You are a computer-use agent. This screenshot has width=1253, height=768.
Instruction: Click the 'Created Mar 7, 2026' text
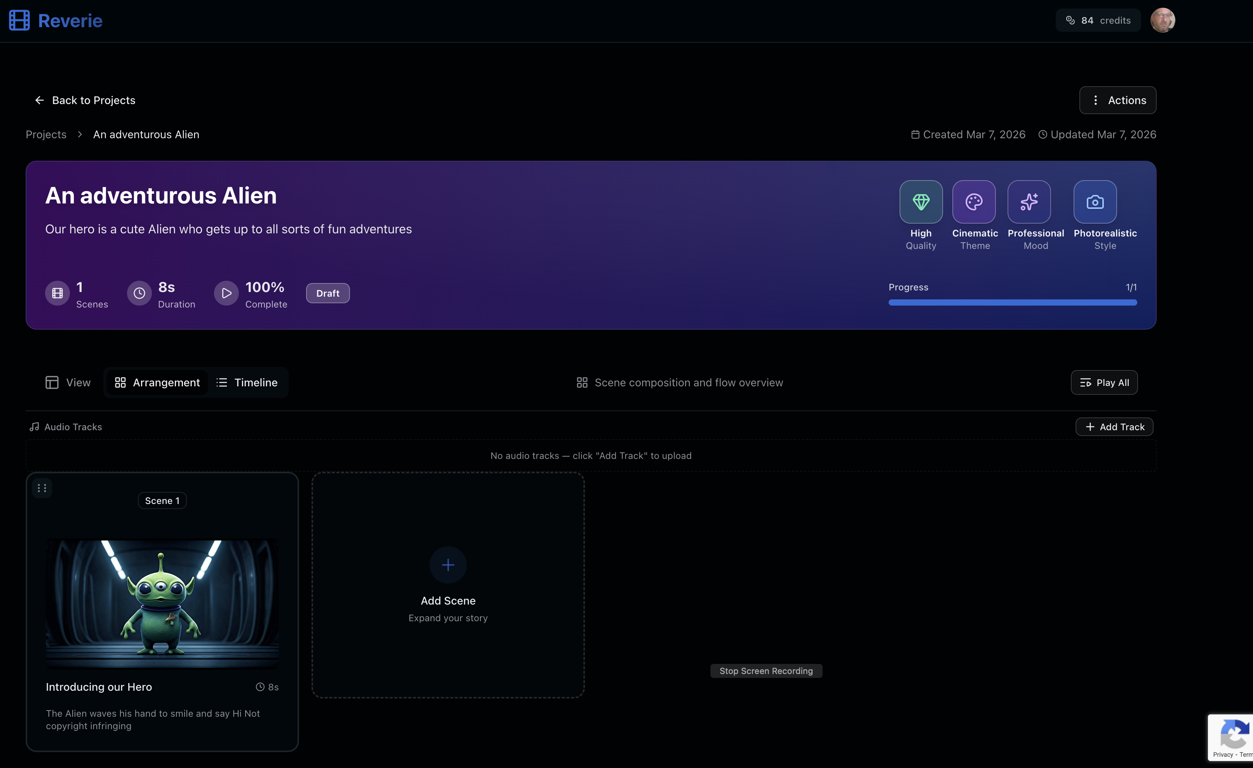pos(974,134)
